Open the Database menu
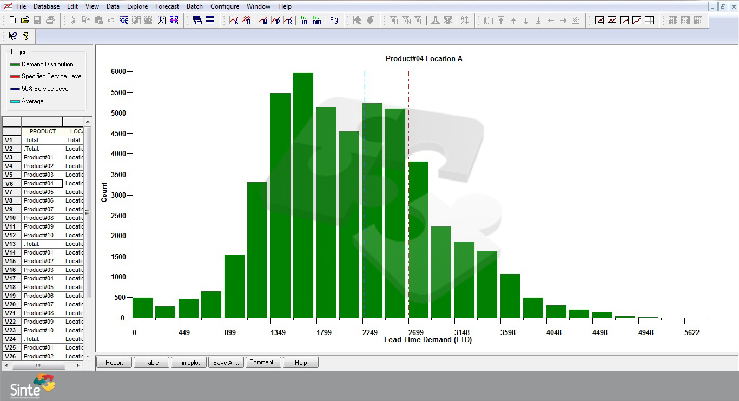 47,6
